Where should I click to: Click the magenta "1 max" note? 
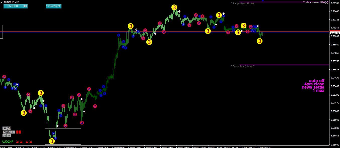click(318, 91)
